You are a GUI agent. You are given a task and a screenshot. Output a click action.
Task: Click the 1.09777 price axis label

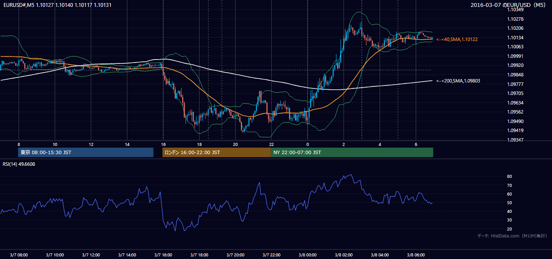(515, 84)
